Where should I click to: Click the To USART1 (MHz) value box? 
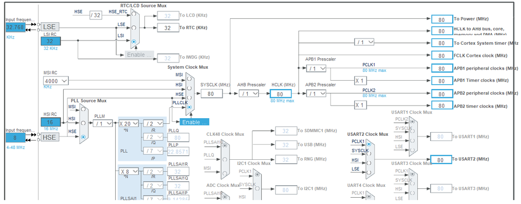pyautogui.click(x=441, y=136)
